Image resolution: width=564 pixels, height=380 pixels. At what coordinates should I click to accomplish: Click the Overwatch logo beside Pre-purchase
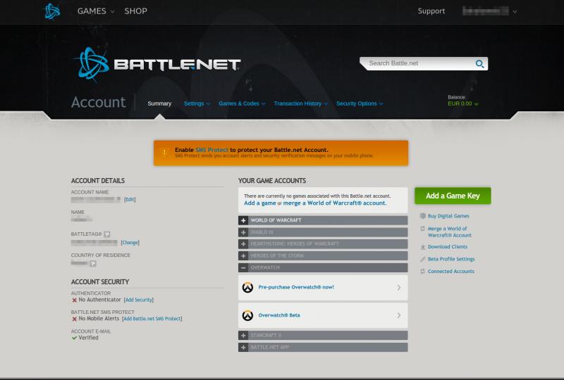[247, 287]
